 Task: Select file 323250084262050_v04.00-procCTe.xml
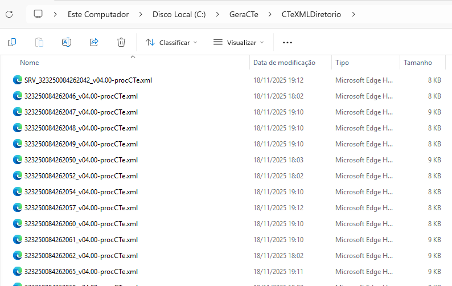click(x=81, y=160)
